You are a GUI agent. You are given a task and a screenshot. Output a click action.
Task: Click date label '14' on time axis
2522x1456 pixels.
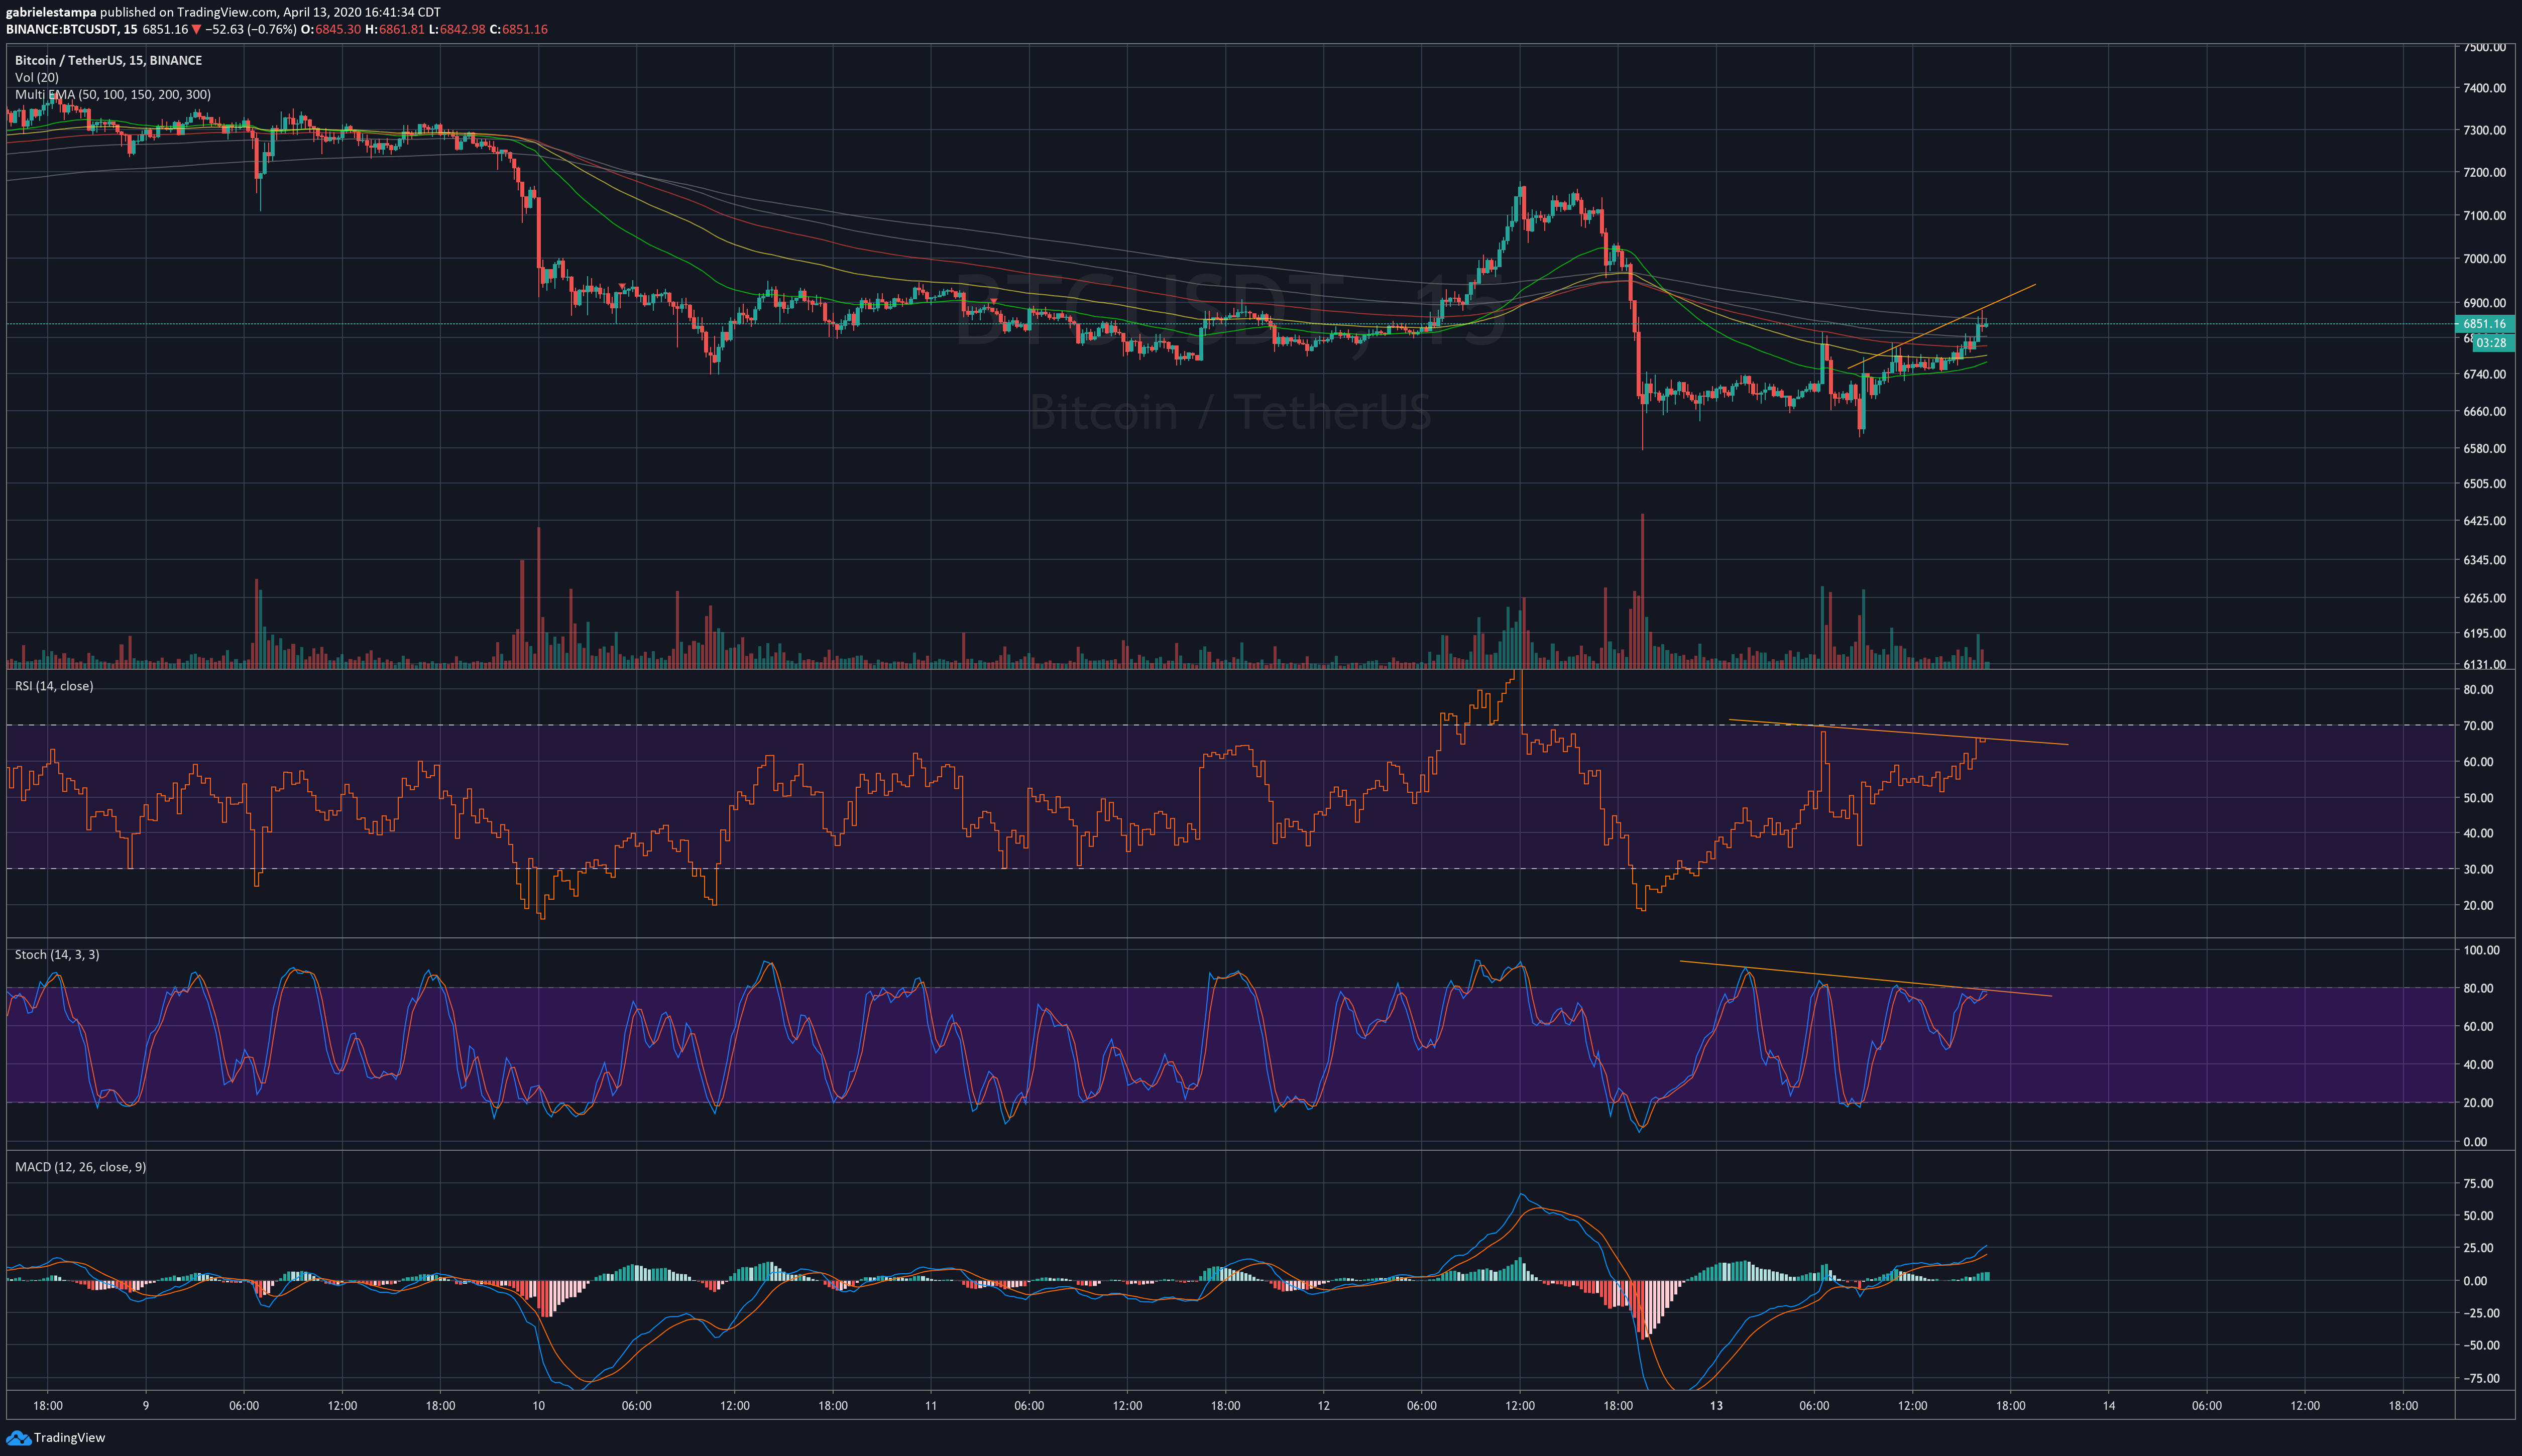click(x=2109, y=1405)
